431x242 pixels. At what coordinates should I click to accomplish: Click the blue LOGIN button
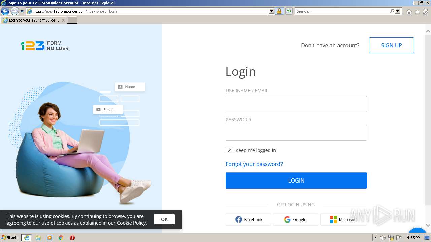pyautogui.click(x=296, y=180)
